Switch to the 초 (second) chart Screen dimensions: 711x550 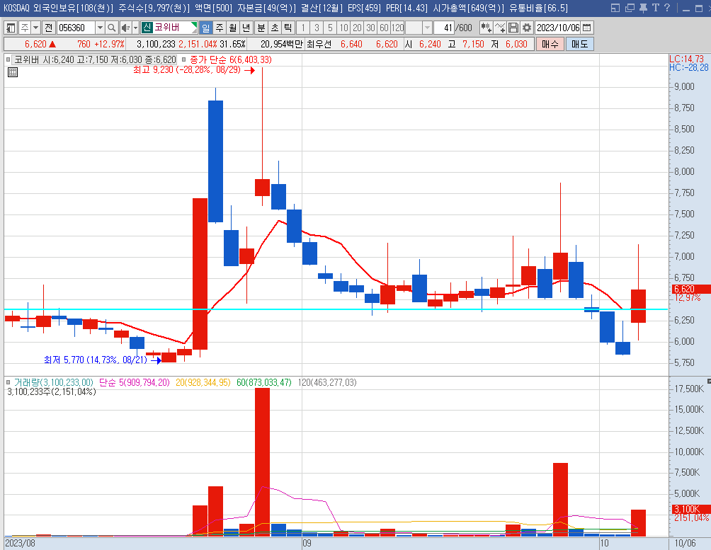[275, 28]
